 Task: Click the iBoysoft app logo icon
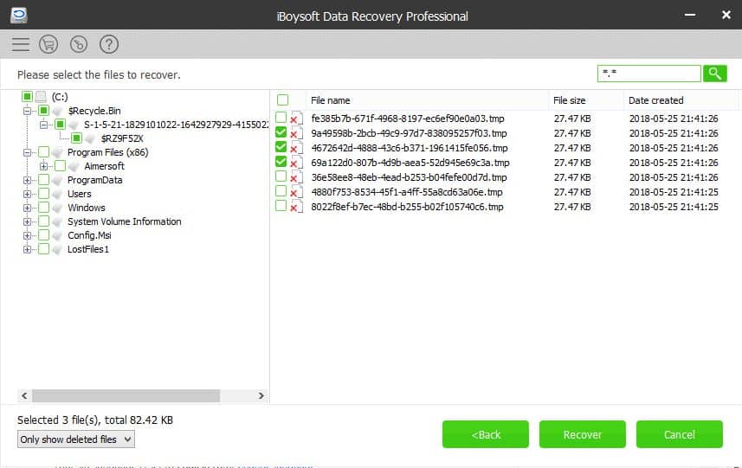pyautogui.click(x=18, y=15)
